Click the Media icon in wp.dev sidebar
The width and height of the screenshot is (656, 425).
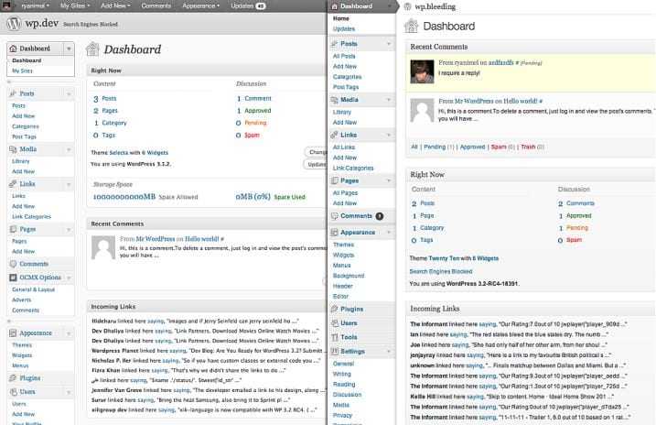13,148
